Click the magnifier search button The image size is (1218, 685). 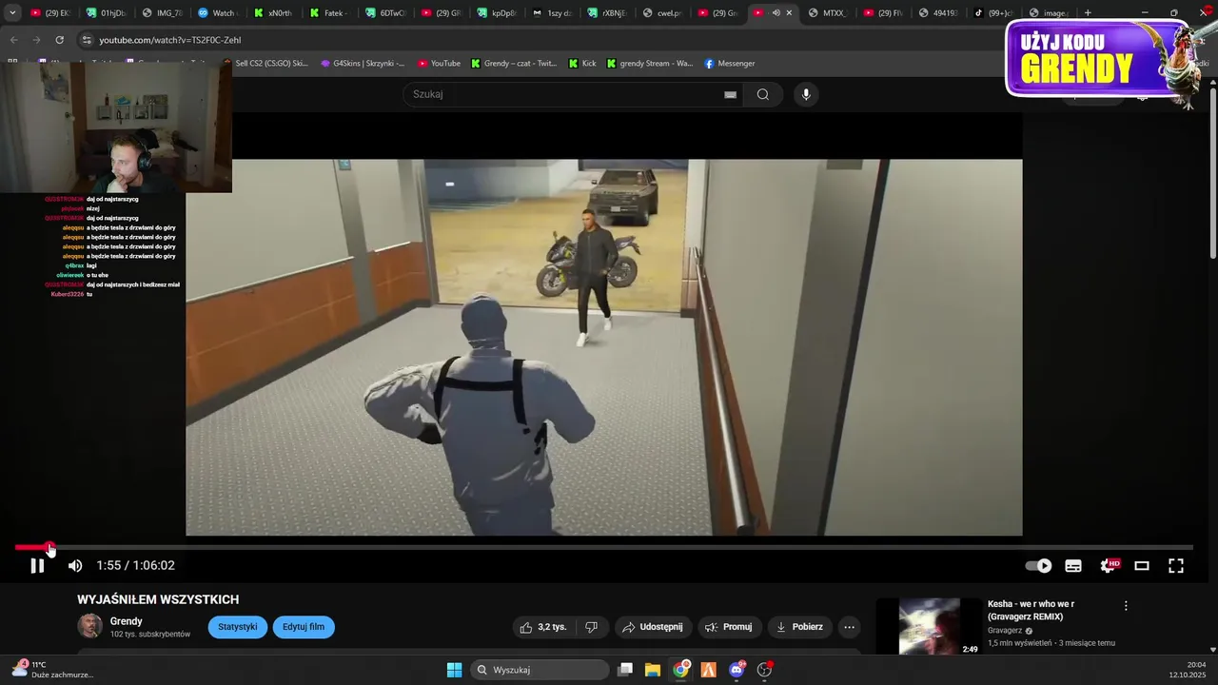pyautogui.click(x=763, y=94)
